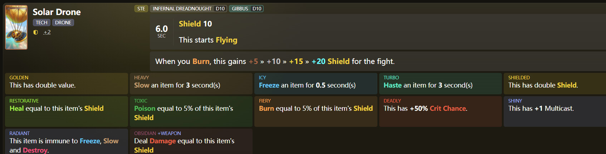Select the Shielded enchantment card
The width and height of the screenshot is (606, 154).
point(554,83)
